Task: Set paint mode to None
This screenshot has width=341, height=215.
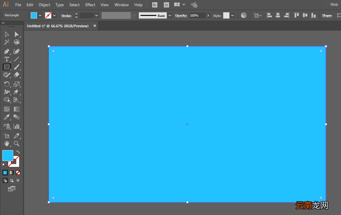Action: click(18, 173)
